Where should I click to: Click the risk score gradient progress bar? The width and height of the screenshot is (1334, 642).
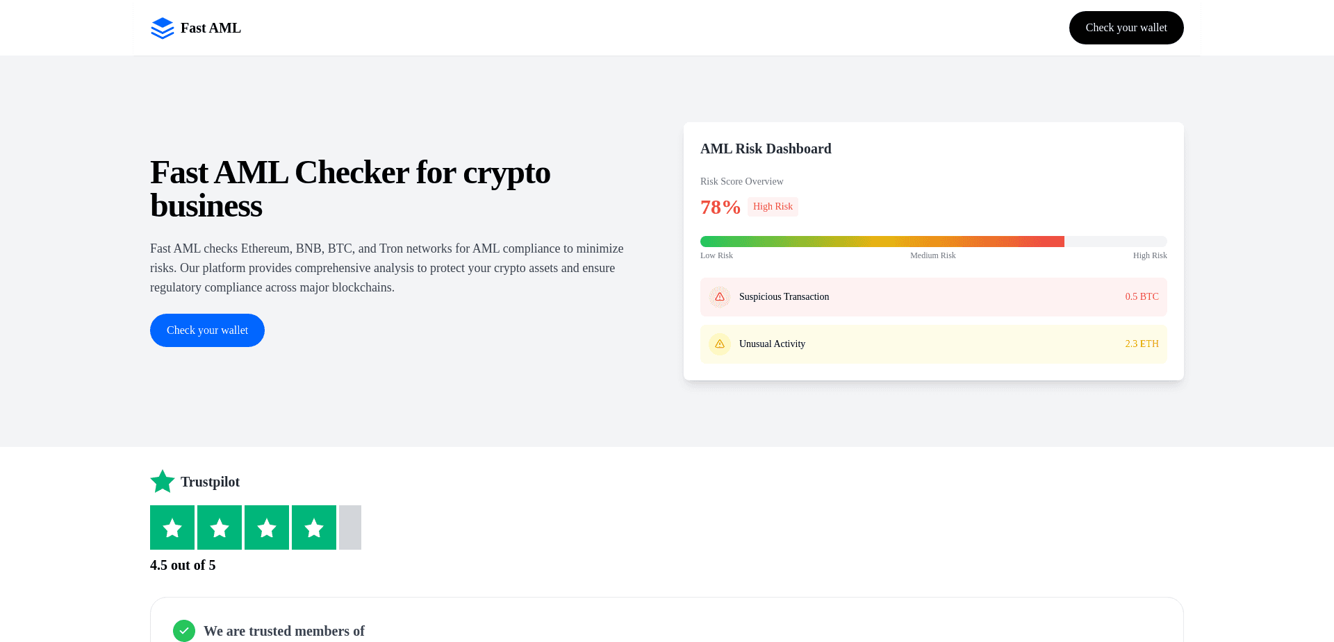point(933,241)
